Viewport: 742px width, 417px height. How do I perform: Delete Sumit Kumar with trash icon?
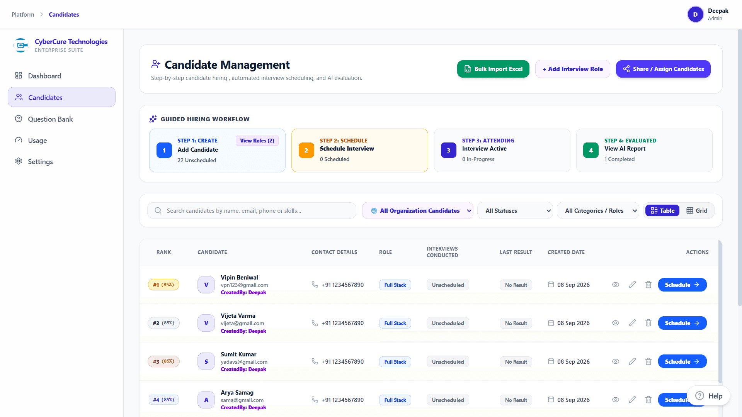pyautogui.click(x=648, y=361)
